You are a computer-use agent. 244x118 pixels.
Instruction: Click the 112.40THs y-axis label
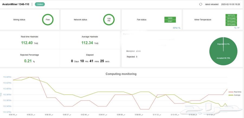(x=7, y=89)
